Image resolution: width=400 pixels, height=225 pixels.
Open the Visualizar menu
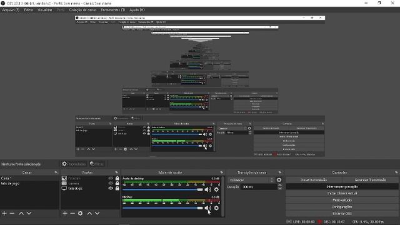tap(45, 10)
